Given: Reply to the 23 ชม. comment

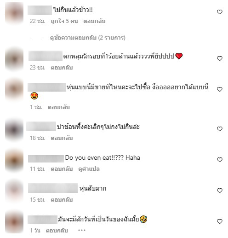Looking at the screenshot, I should (x=62, y=68).
